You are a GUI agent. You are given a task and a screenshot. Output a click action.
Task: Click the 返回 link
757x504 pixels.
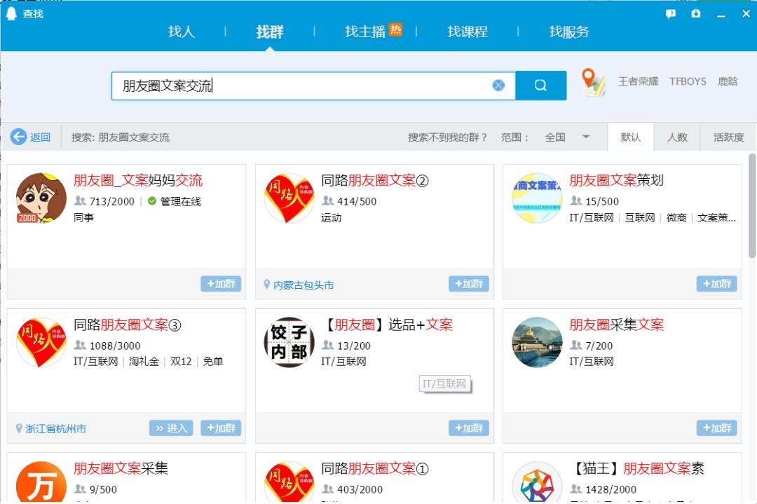tap(40, 137)
